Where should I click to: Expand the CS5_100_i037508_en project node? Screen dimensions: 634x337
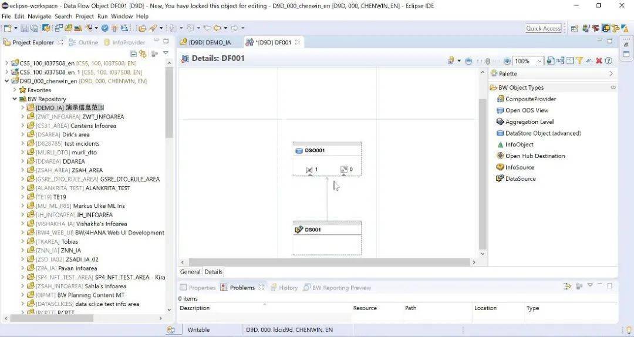coord(6,63)
